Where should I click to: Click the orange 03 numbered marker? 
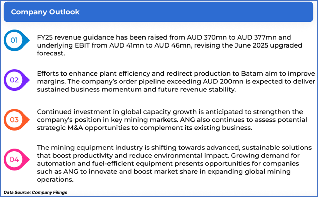(14, 120)
